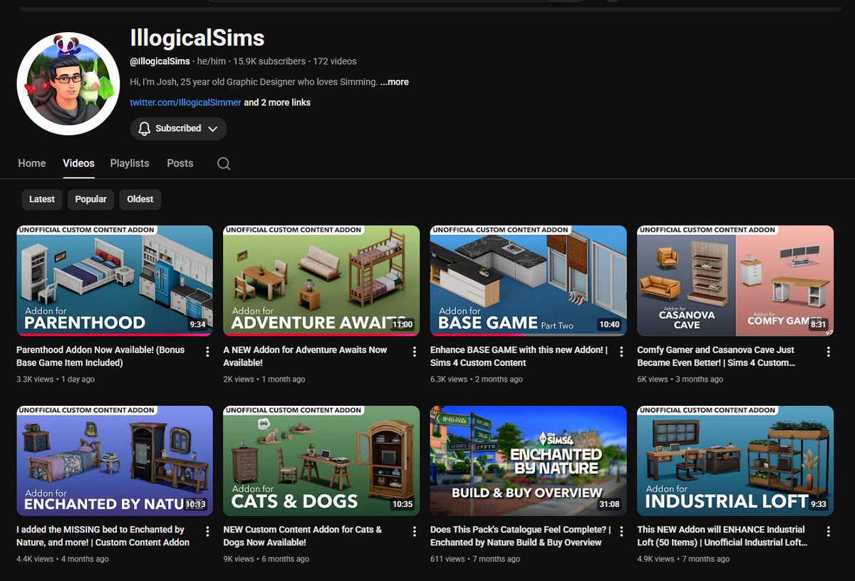Screen dimensions: 855x581
Task: Click the @IllogicalSims handle text
Action: coord(160,61)
